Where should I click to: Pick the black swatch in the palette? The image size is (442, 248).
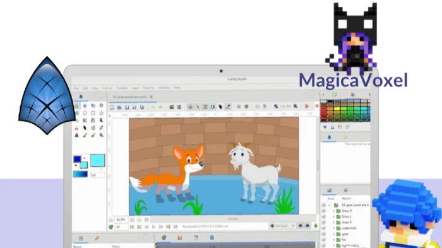coord(330,102)
